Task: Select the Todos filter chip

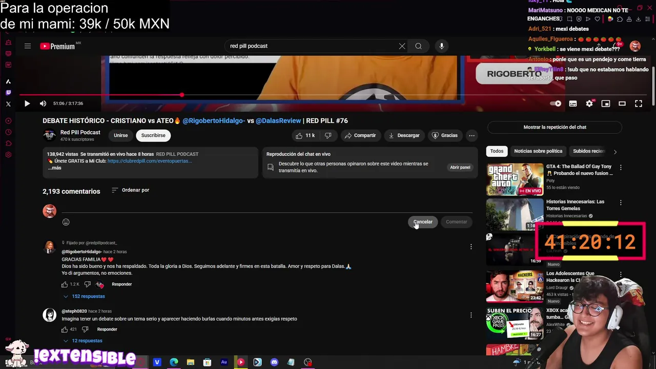Action: 497,151
